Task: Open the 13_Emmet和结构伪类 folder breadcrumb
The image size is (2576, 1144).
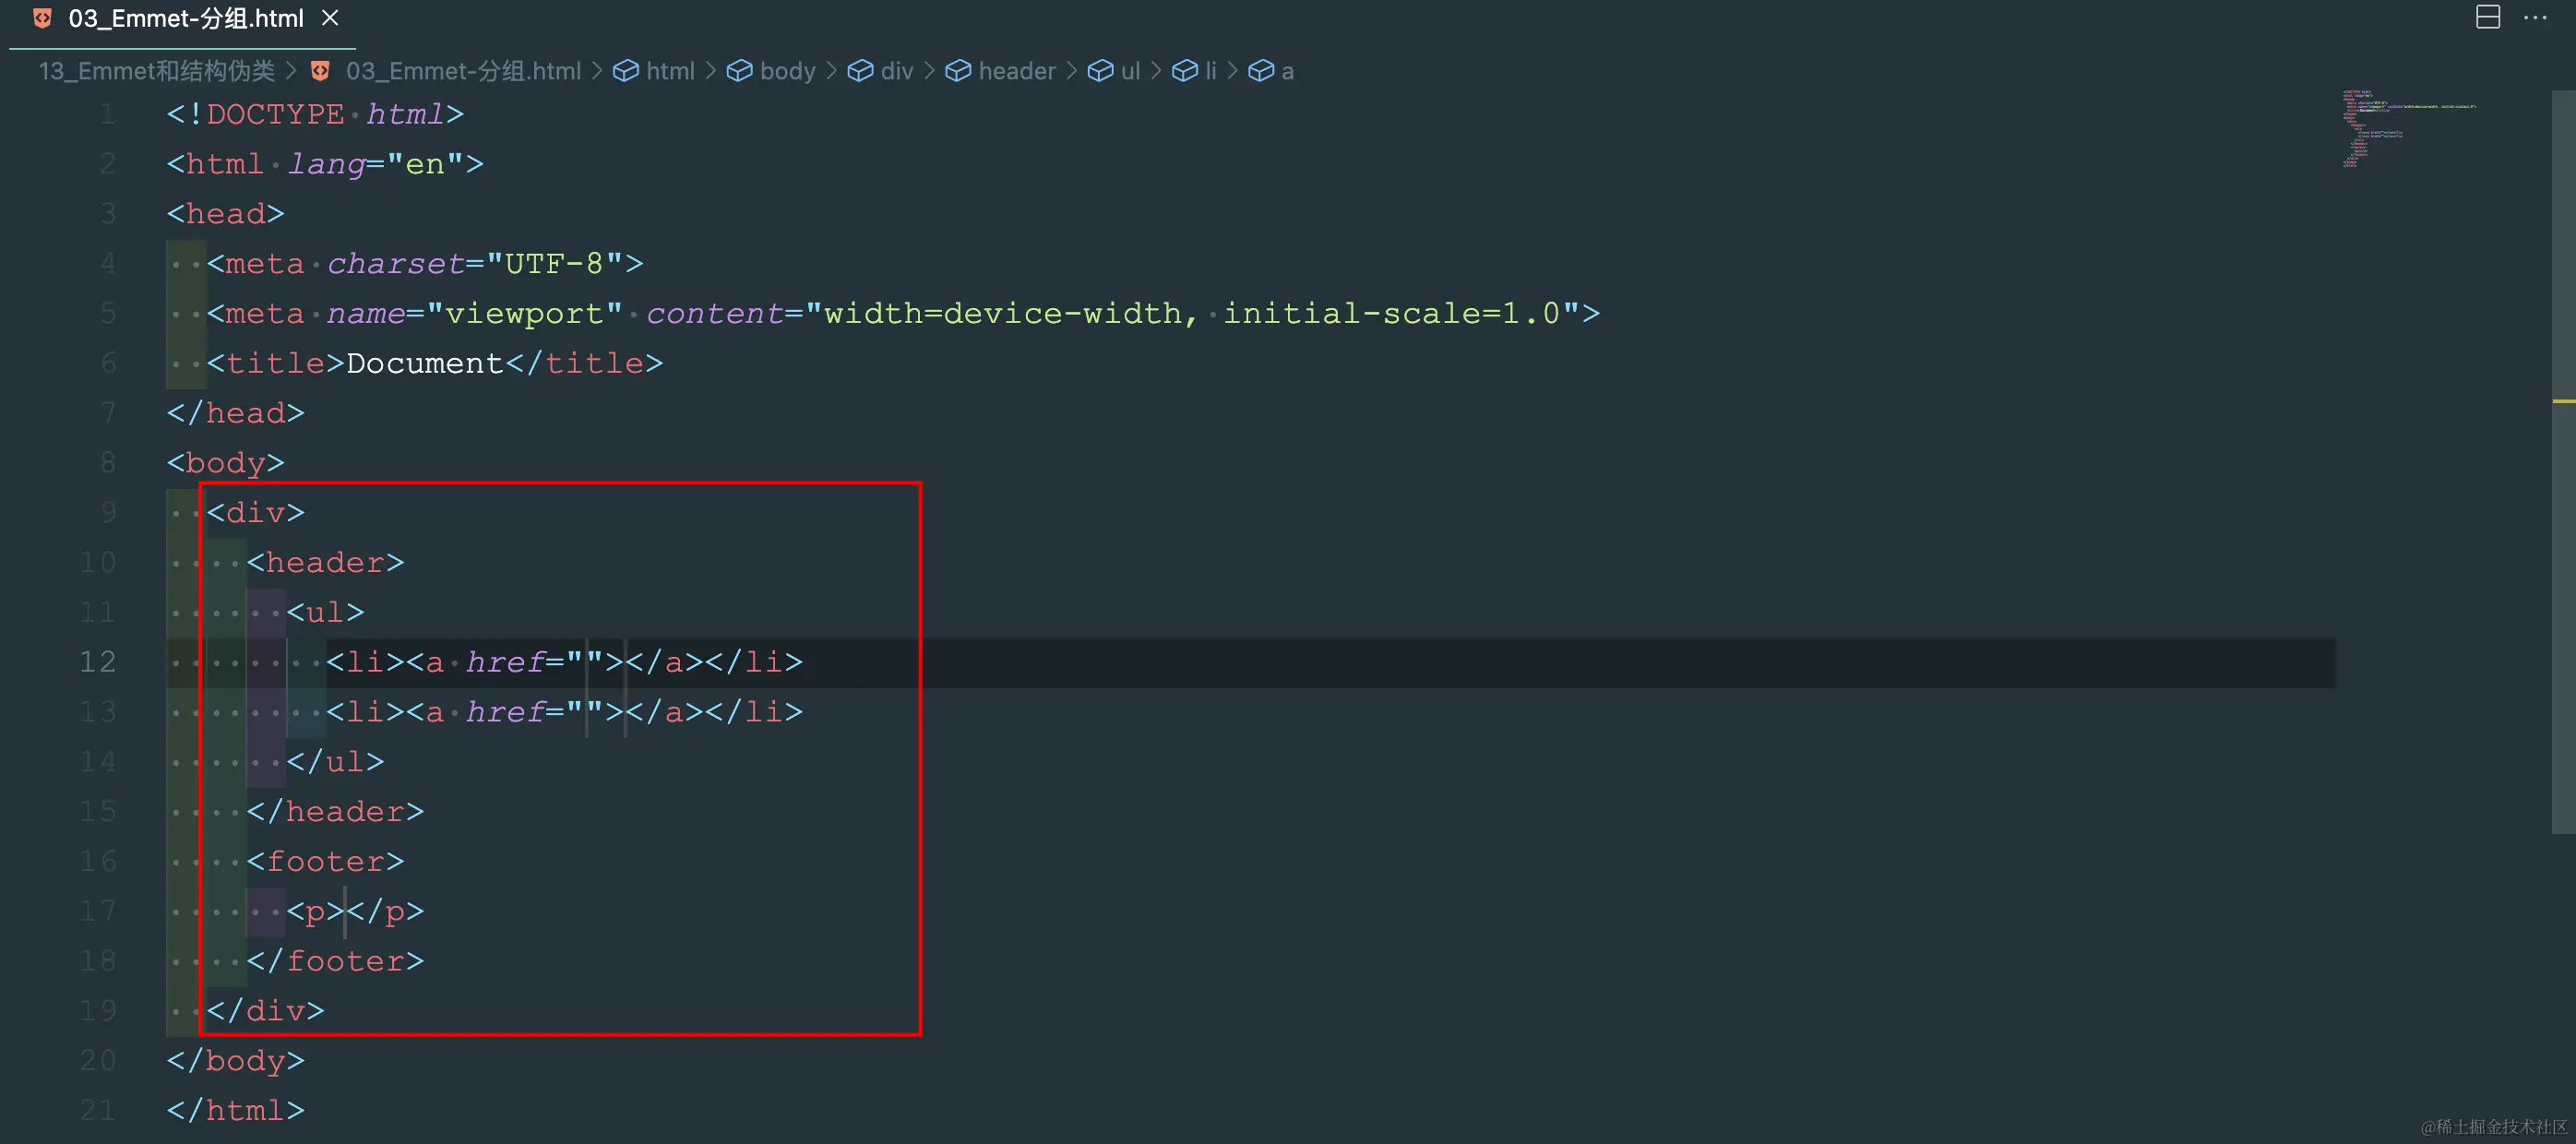Action: pyautogui.click(x=156, y=71)
